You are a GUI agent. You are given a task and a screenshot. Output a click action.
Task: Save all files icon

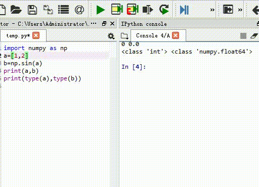point(48,10)
